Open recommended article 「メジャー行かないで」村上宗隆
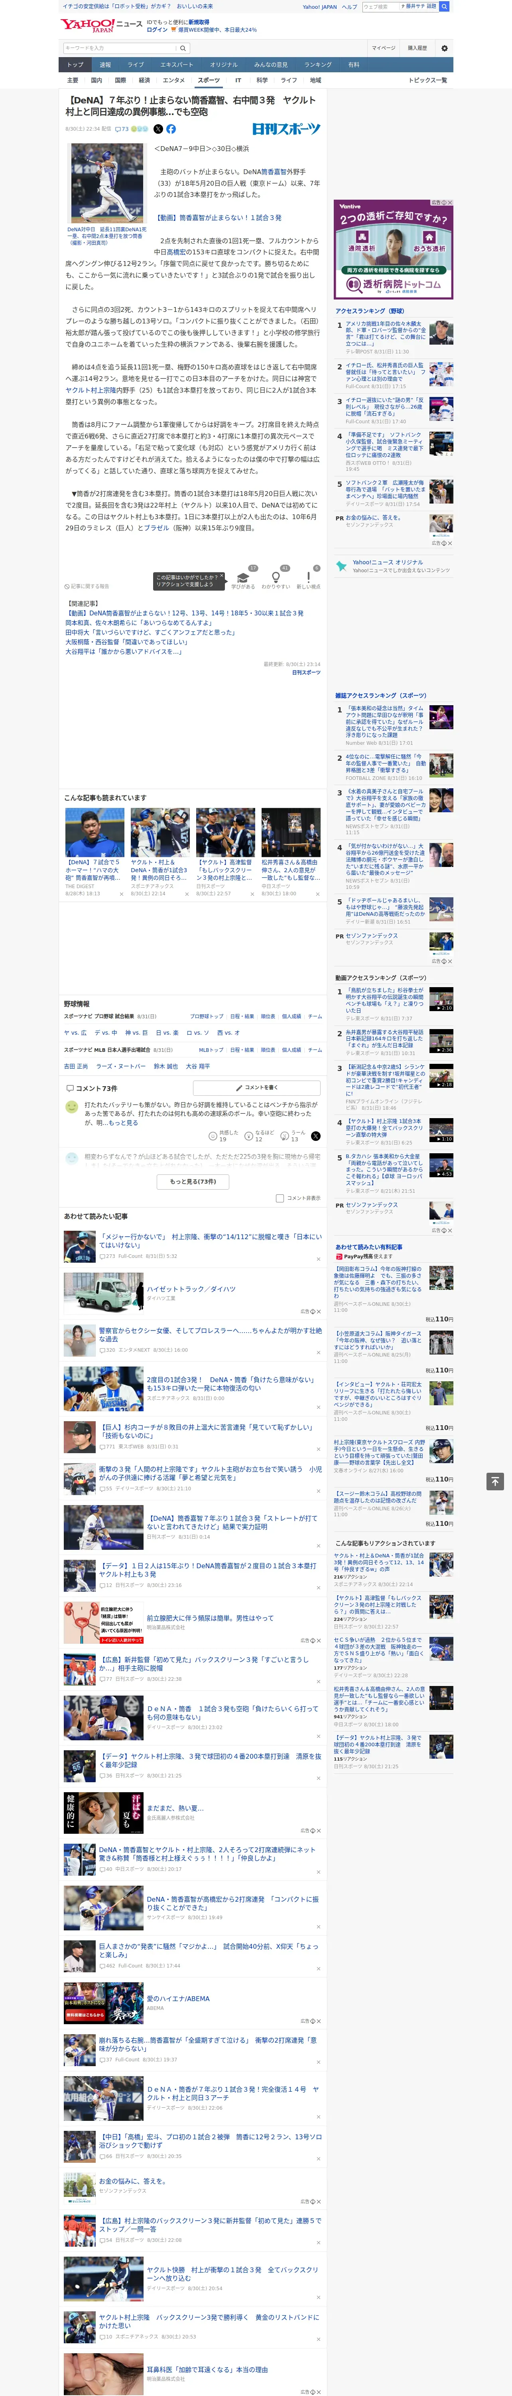The width and height of the screenshot is (512, 2396). (x=211, y=1241)
